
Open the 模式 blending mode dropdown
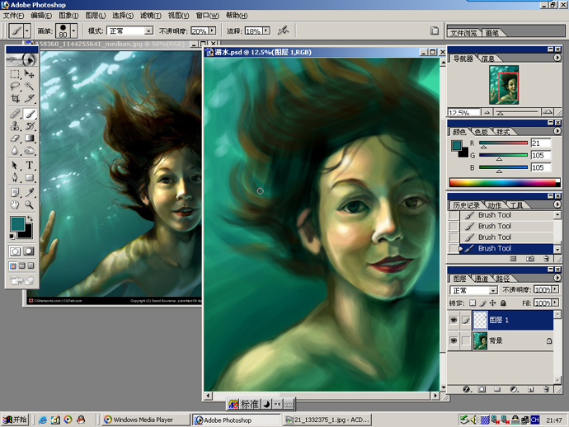(148, 31)
